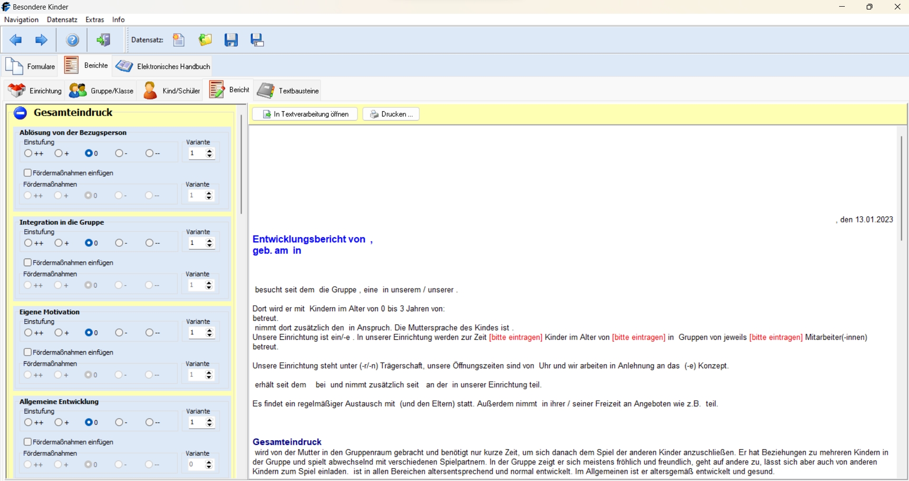Click the left panel vertical scrollbar
This screenshot has width=909, height=481.
242,164
